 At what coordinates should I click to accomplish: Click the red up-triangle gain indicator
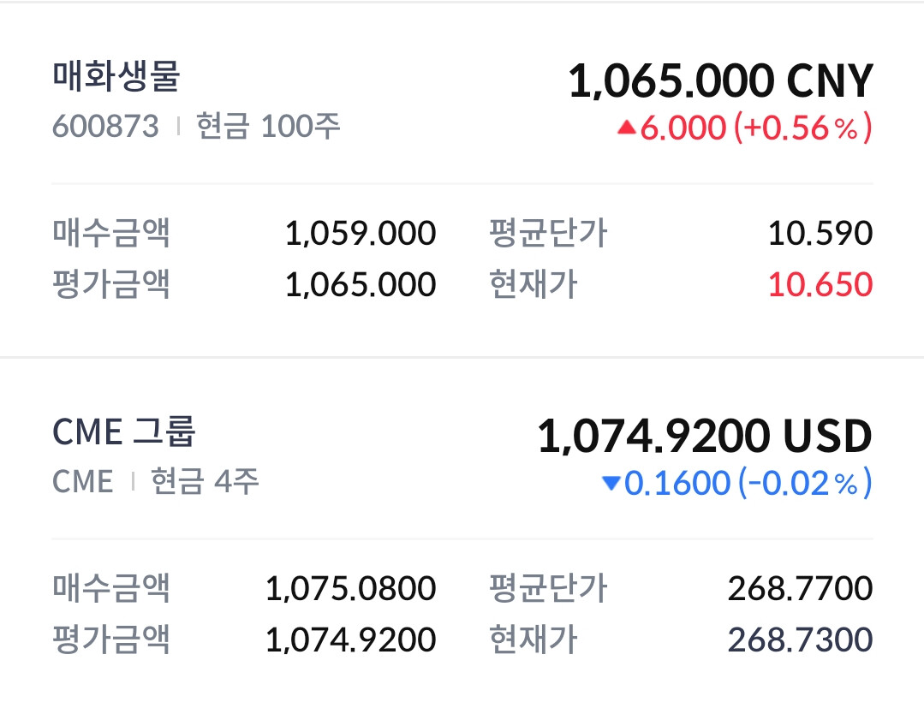pyautogui.click(x=626, y=128)
